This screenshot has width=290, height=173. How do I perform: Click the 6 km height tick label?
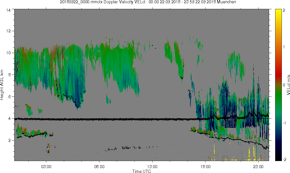tap(9, 97)
